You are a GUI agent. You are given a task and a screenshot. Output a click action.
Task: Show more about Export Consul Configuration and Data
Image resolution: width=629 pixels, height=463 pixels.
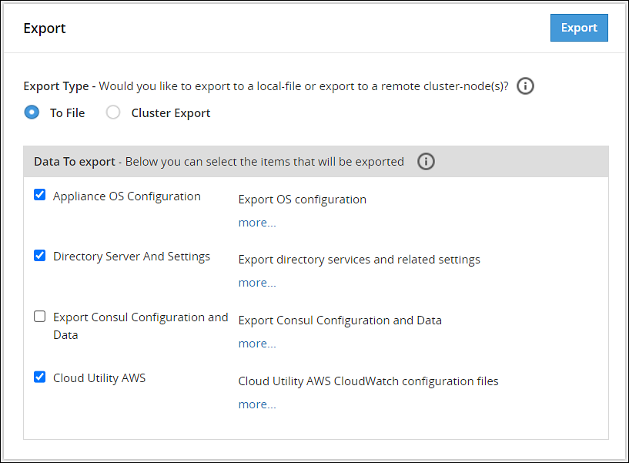coord(256,343)
